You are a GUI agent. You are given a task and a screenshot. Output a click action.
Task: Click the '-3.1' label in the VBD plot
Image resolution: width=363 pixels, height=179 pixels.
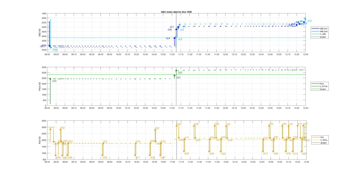point(171,27)
